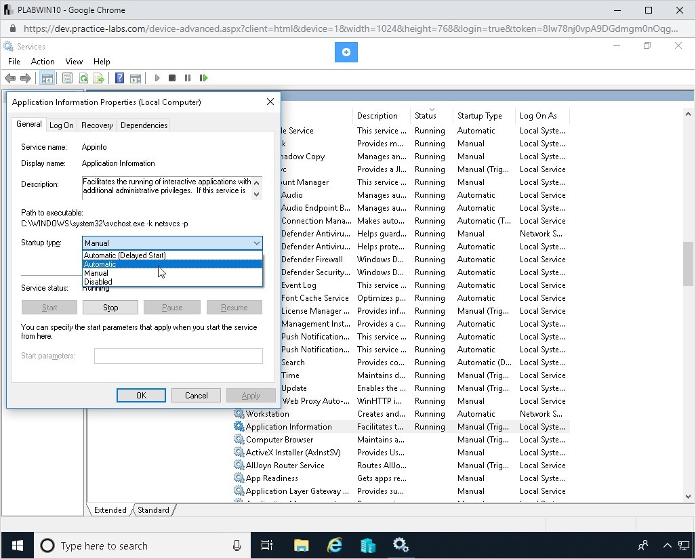Open the People icon in system tray
696x559 pixels.
click(x=643, y=545)
